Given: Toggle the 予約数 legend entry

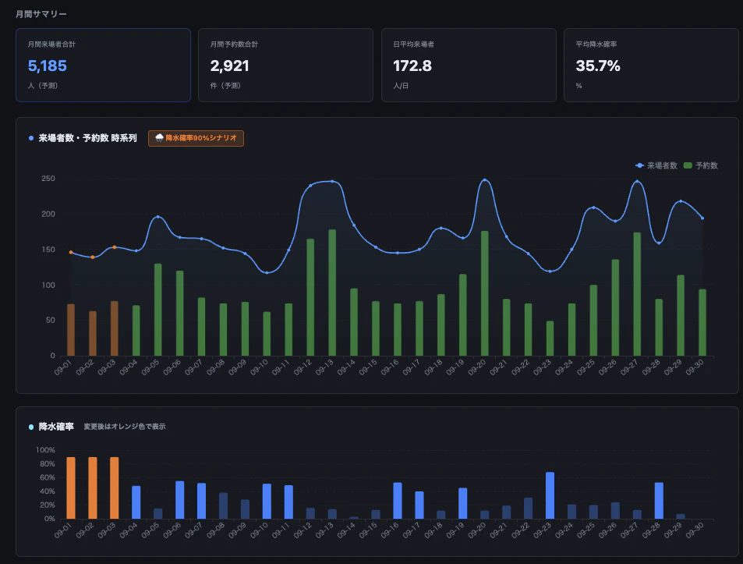Looking at the screenshot, I should (x=701, y=165).
